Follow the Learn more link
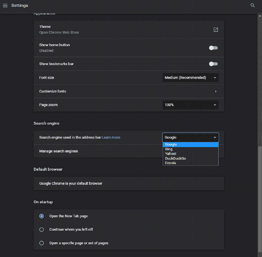Viewport: 262px width, 257px height. 111,137
